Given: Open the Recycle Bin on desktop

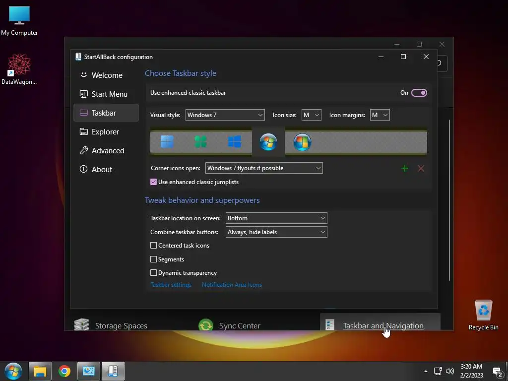Looking at the screenshot, I should [x=483, y=315].
